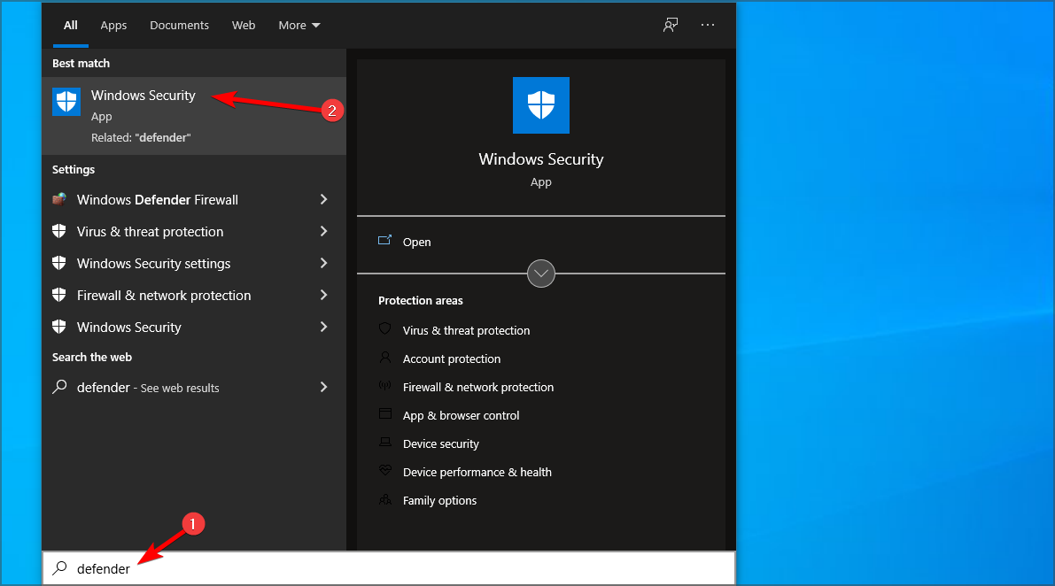
Task: Expand Windows Defender Firewall result arrow
Action: (x=323, y=199)
